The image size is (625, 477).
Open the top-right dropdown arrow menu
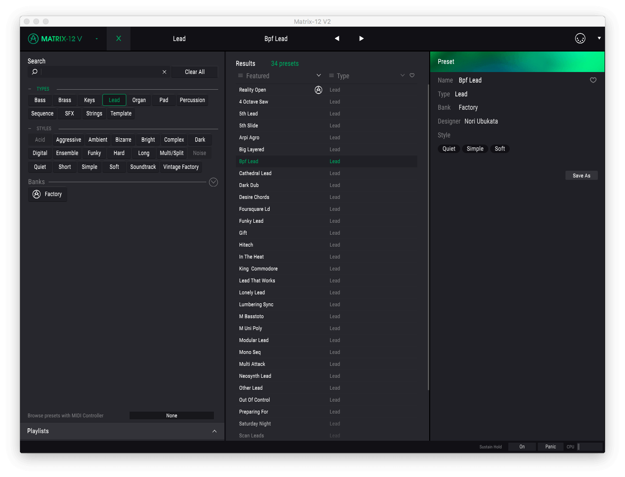click(x=599, y=38)
